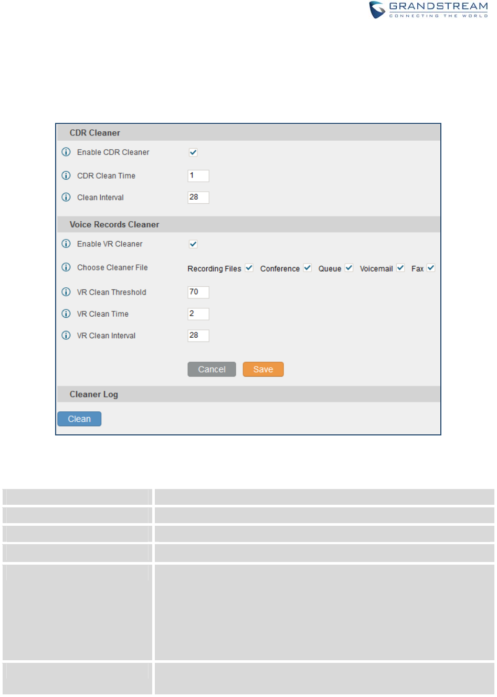
Task: Toggle the Enable VR Cleaner checkbox
Action: [193, 244]
